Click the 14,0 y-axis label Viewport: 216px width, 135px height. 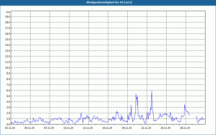pos(8,45)
